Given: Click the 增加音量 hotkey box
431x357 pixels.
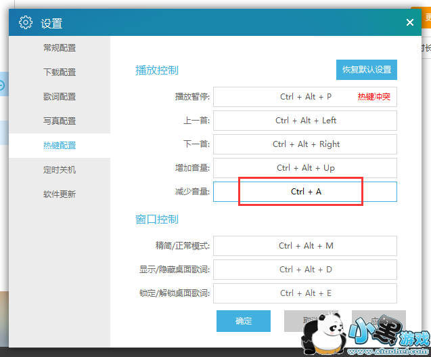Looking at the screenshot, I should [x=305, y=168].
